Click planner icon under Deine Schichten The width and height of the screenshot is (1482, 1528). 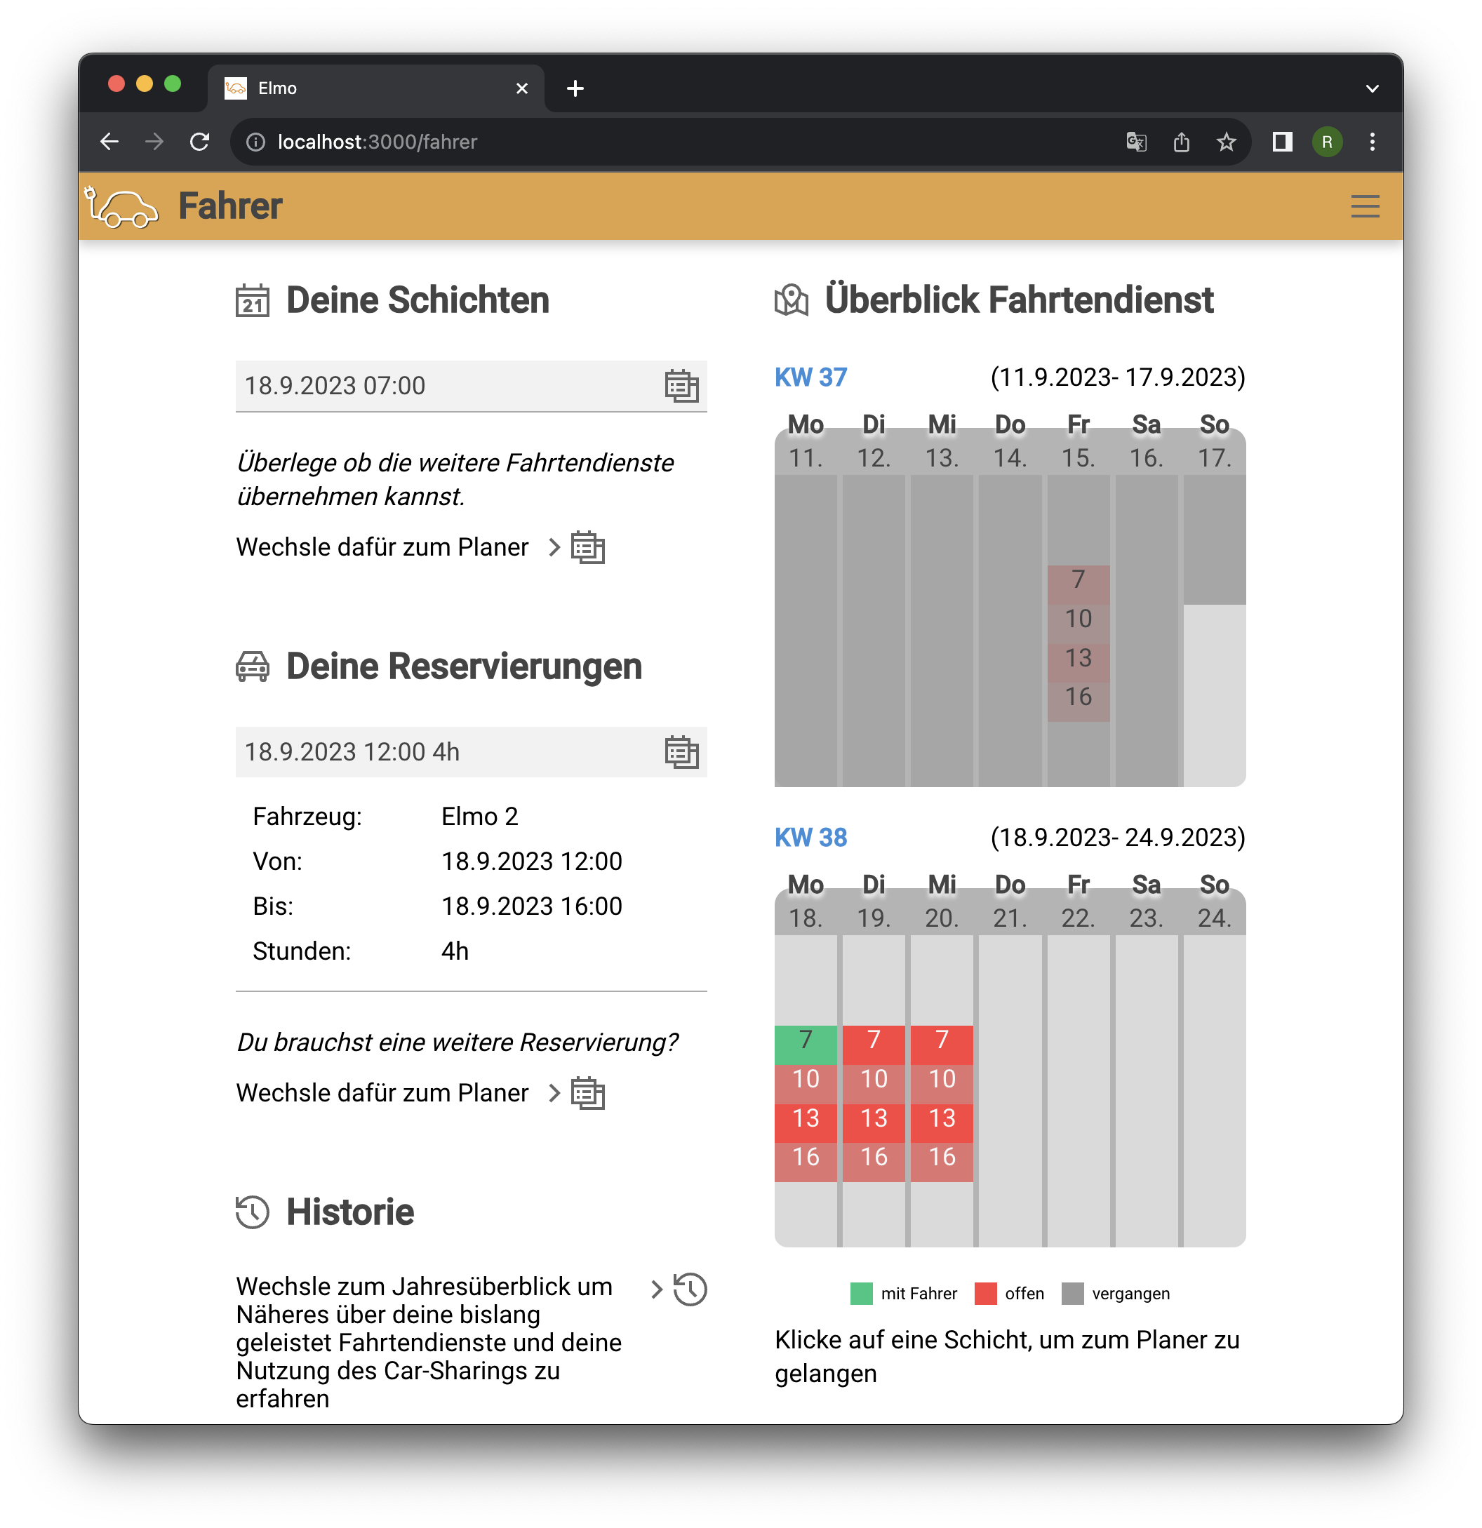(588, 547)
